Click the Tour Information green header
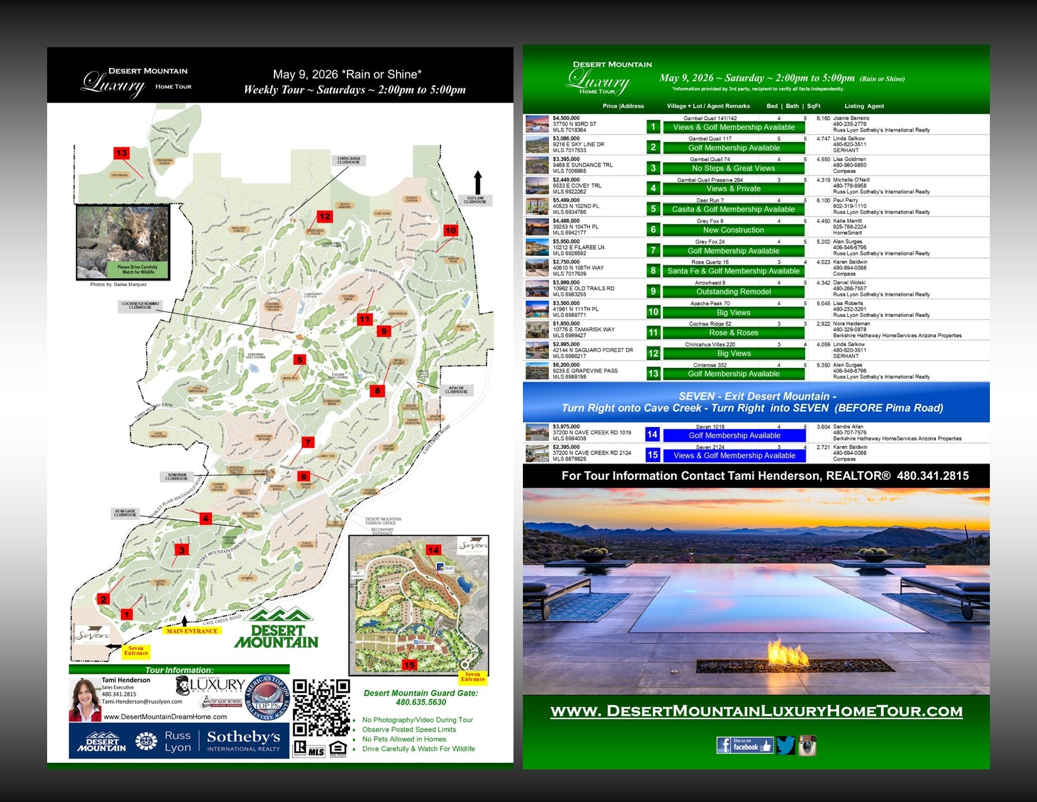Image resolution: width=1037 pixels, height=802 pixels. [179, 669]
